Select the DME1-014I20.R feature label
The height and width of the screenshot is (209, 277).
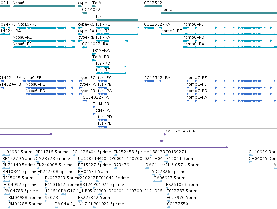180,131
